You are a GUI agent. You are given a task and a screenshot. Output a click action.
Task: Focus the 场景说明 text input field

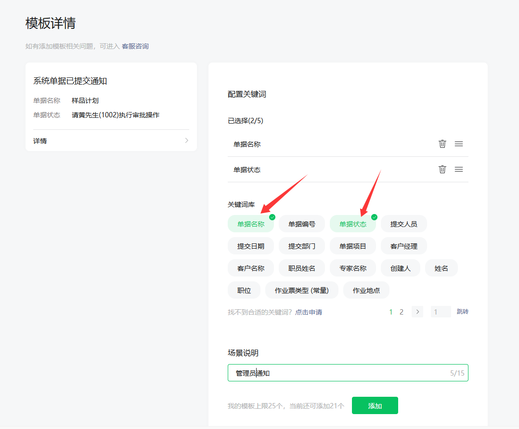pyautogui.click(x=337, y=373)
